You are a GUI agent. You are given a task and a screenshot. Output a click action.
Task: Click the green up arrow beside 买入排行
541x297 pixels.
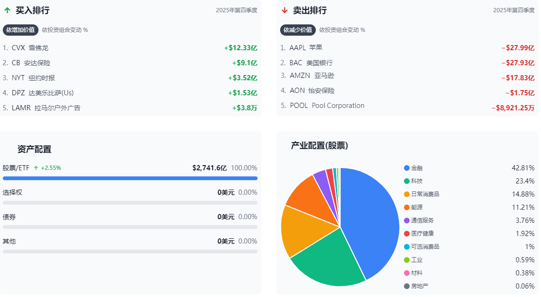pyautogui.click(x=8, y=10)
